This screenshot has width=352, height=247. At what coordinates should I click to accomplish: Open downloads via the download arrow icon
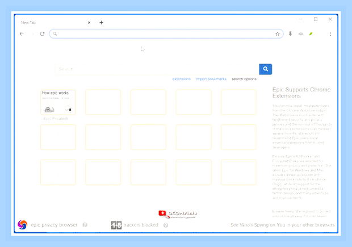(290, 34)
